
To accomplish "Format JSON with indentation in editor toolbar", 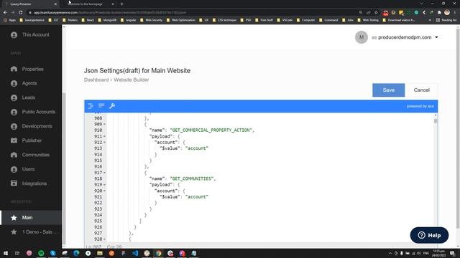I will pos(91,106).
